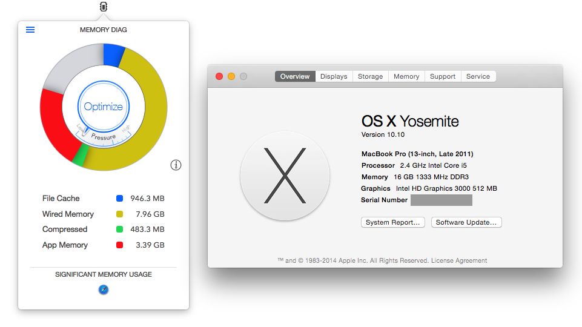The width and height of the screenshot is (582, 327).
Task: Click the Optimize button in the ring
Action: point(104,107)
